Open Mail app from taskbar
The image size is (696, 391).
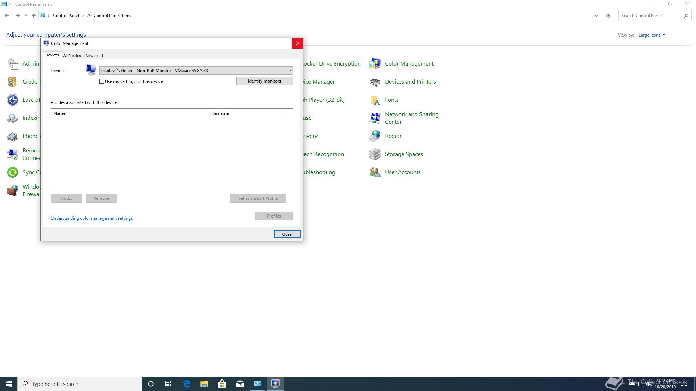point(240,384)
